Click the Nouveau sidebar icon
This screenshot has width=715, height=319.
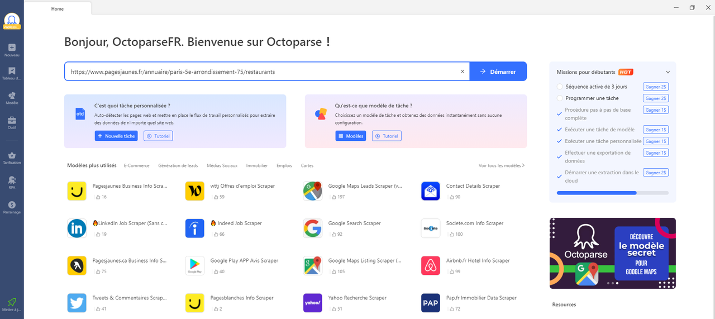12,48
